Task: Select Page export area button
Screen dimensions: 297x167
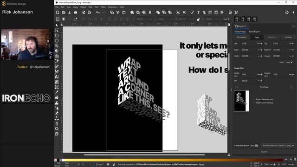Action: pos(257,37)
